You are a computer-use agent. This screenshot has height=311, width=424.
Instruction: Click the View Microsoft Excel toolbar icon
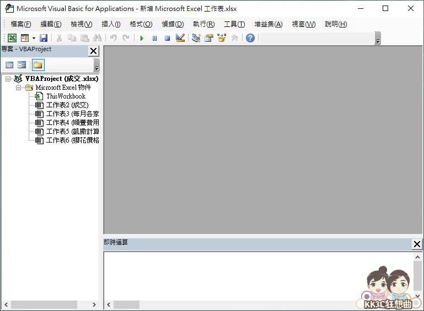click(12, 38)
